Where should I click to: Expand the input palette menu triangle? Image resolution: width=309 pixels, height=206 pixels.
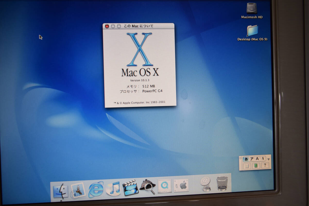point(268,159)
